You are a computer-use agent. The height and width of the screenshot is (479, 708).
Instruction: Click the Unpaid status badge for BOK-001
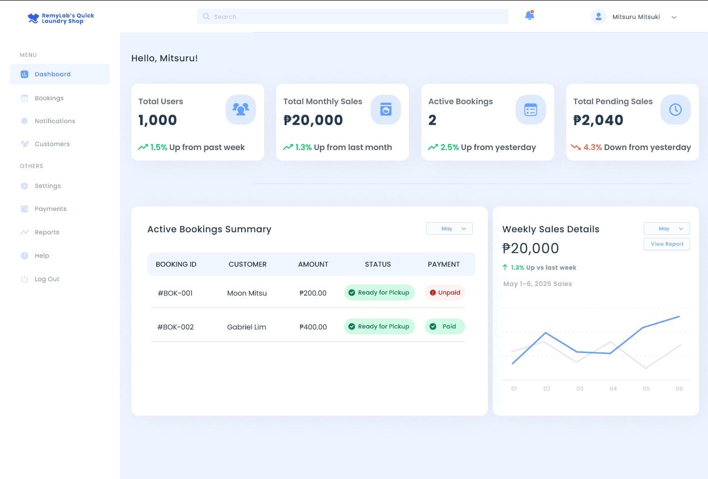(444, 293)
